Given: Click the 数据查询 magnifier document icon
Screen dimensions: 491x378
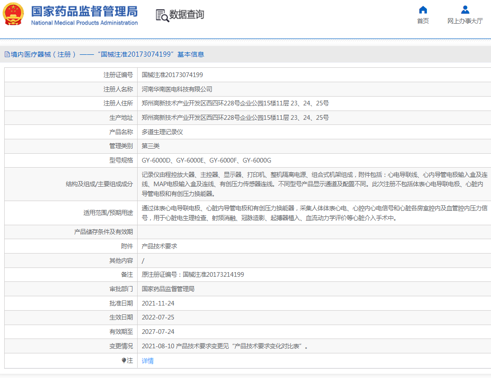Looking at the screenshot, I should pyautogui.click(x=162, y=15).
